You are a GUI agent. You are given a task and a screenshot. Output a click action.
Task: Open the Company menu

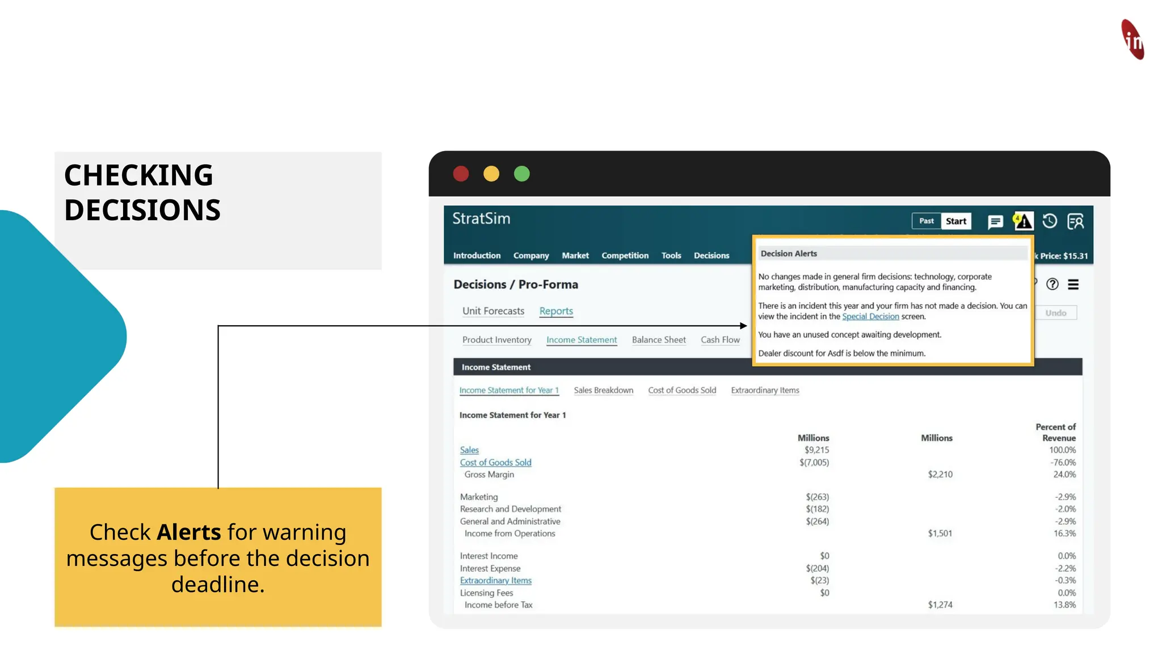[531, 255]
